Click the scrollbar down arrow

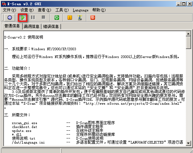pyautogui.click(x=188, y=143)
